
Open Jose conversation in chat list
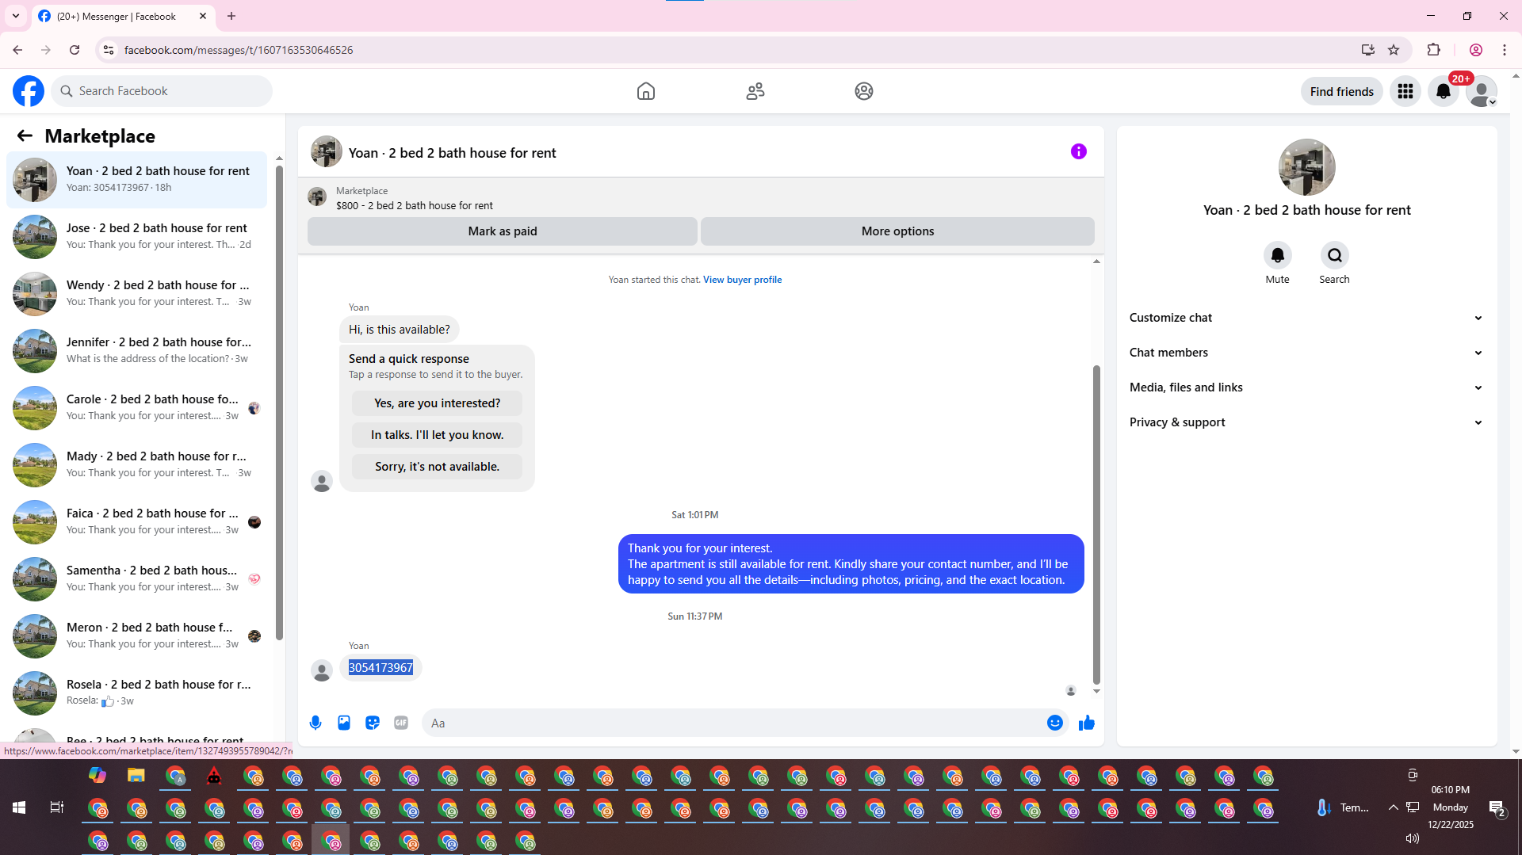[x=136, y=237]
